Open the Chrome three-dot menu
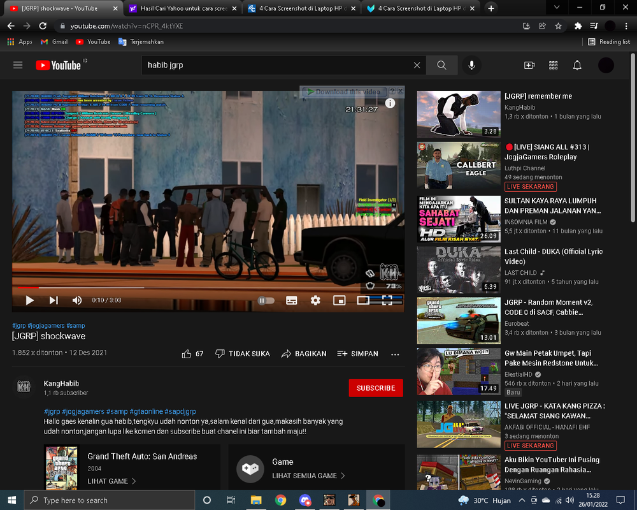637x510 pixels. point(626,26)
